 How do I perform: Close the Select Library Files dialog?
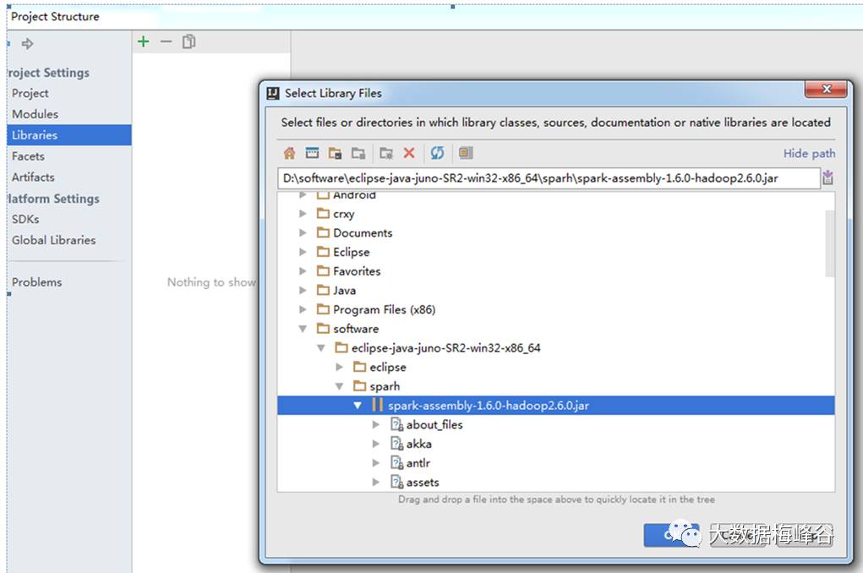(826, 89)
